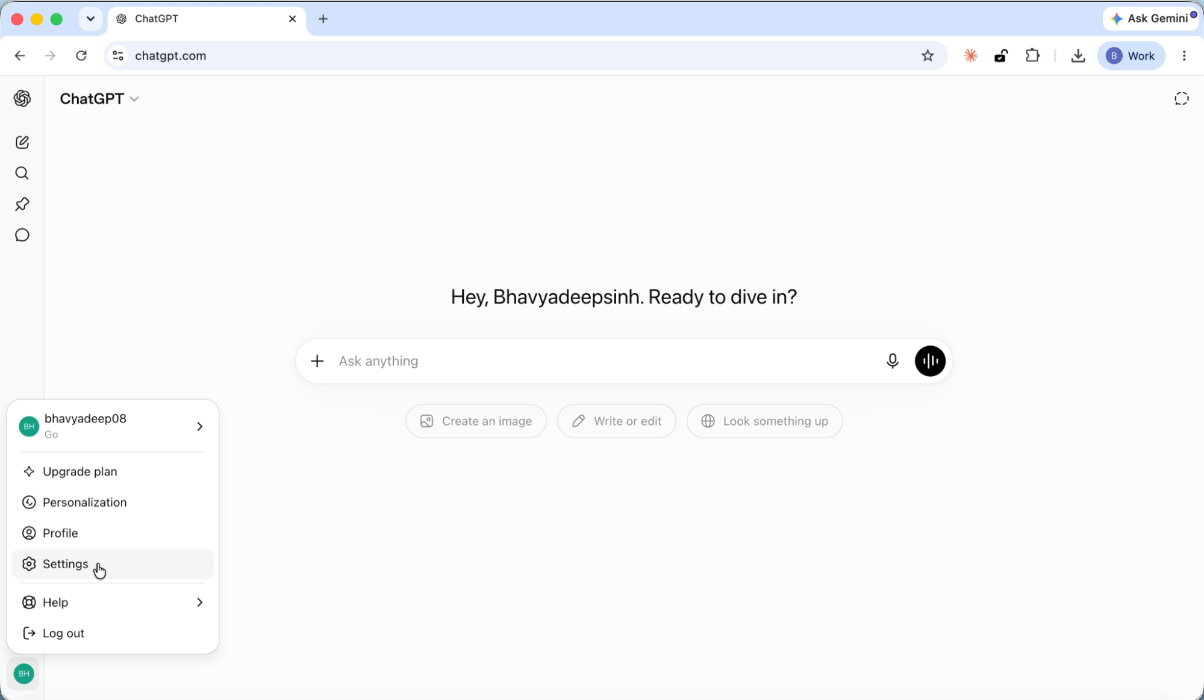Open the Work profile button
Screen dimensions: 1204x700
tap(1131, 56)
